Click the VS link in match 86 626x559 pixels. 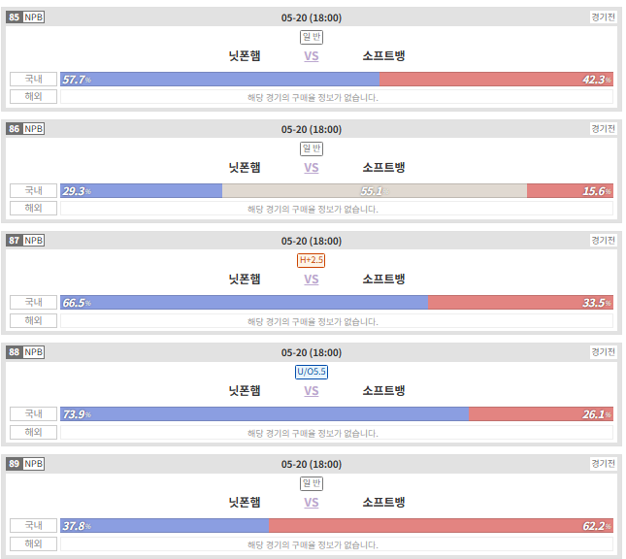pyautogui.click(x=311, y=168)
